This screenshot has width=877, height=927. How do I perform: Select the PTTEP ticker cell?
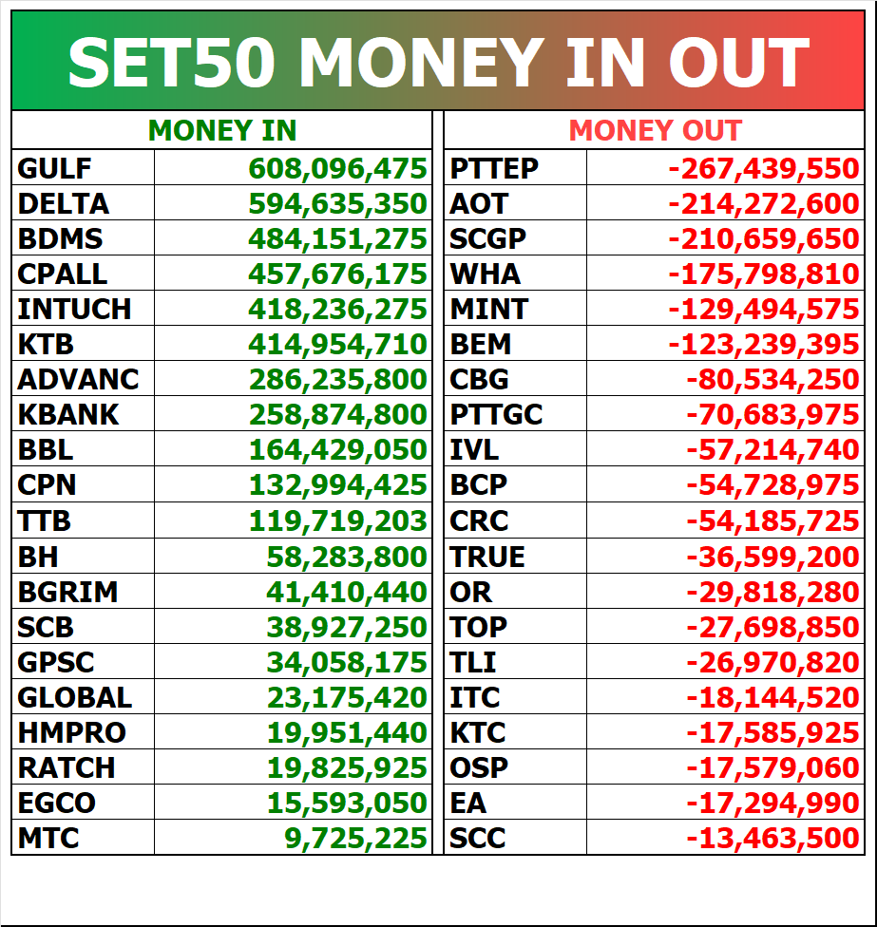pos(515,168)
